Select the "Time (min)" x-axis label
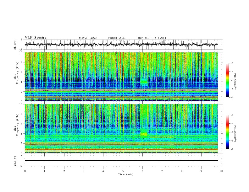The image size is (249, 192). click(126, 174)
